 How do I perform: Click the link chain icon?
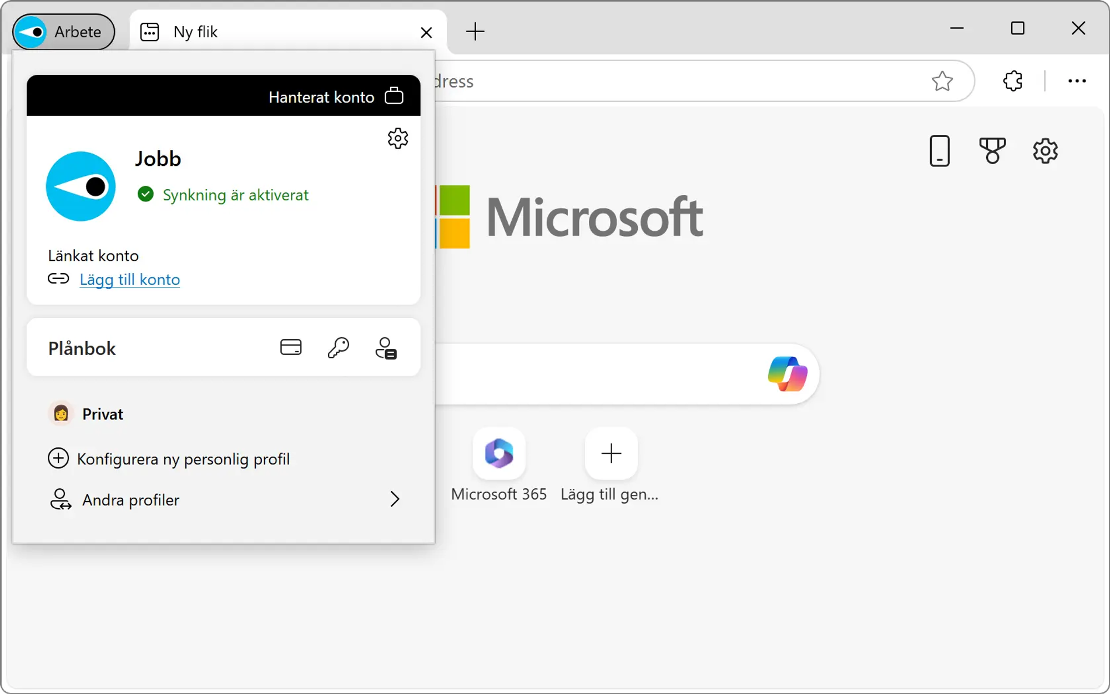[58, 278]
